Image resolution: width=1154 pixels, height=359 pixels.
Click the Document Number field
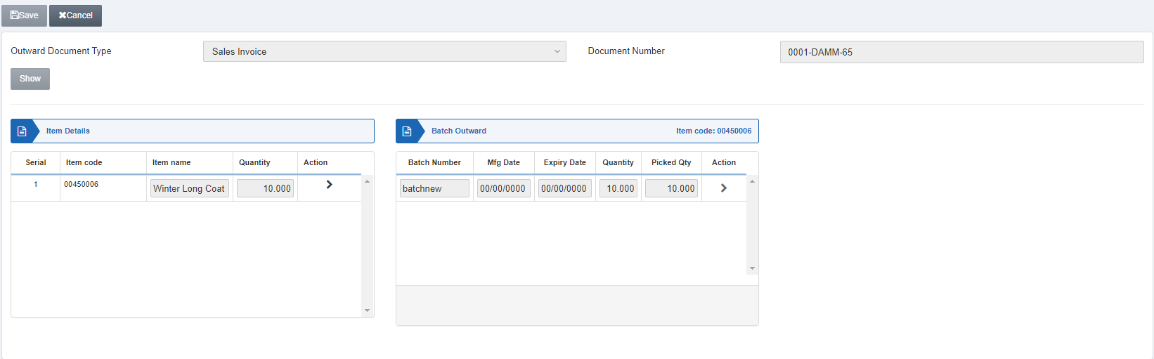click(x=961, y=52)
